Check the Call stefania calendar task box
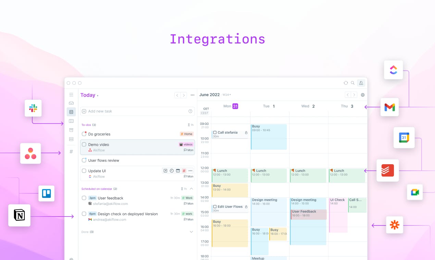The height and width of the screenshot is (260, 435). coord(215,132)
